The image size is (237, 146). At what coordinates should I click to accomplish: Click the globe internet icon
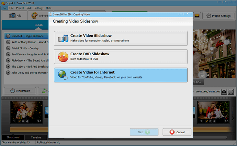pos(63,75)
